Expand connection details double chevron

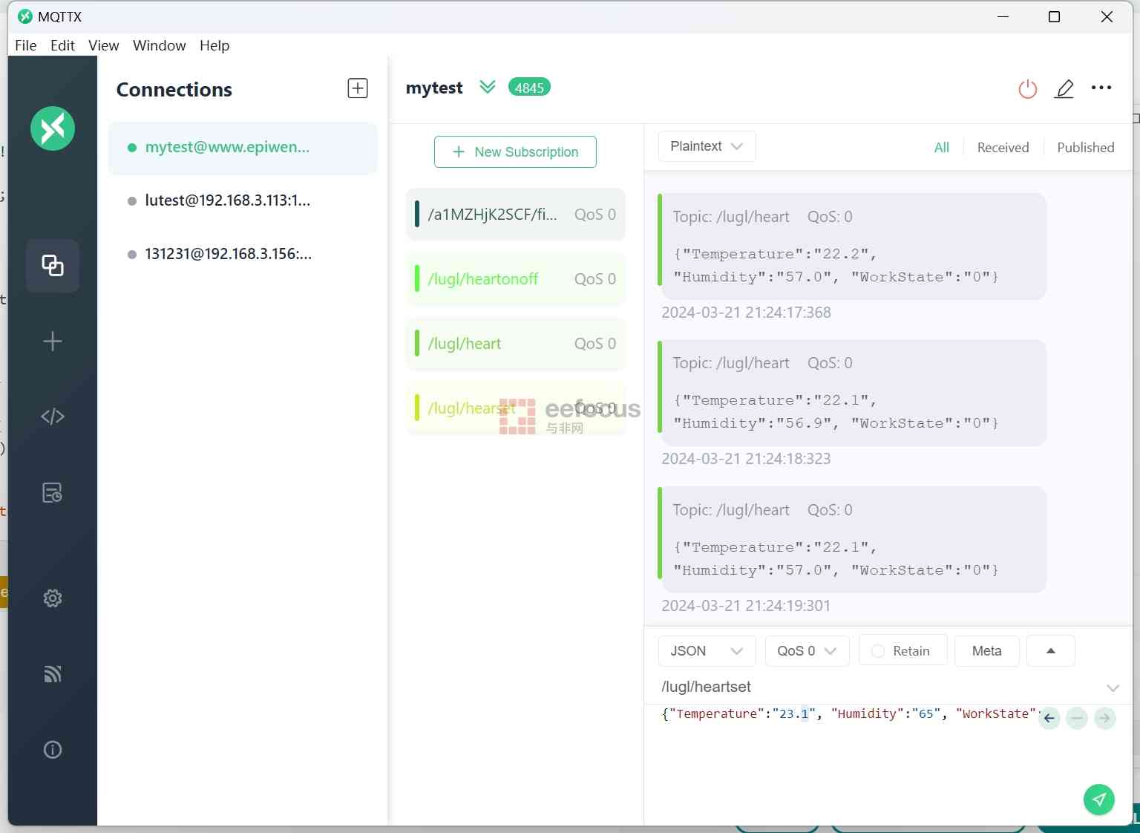[x=487, y=88]
